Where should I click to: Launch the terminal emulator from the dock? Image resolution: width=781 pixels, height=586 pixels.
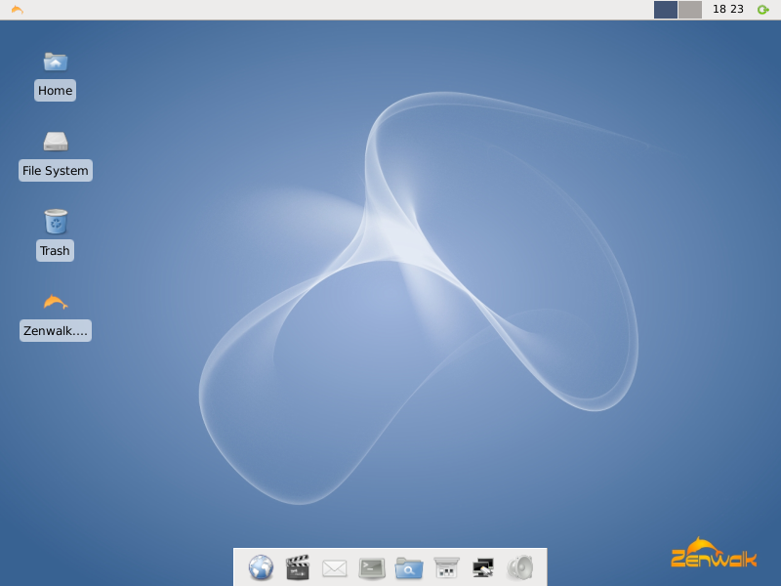(372, 567)
